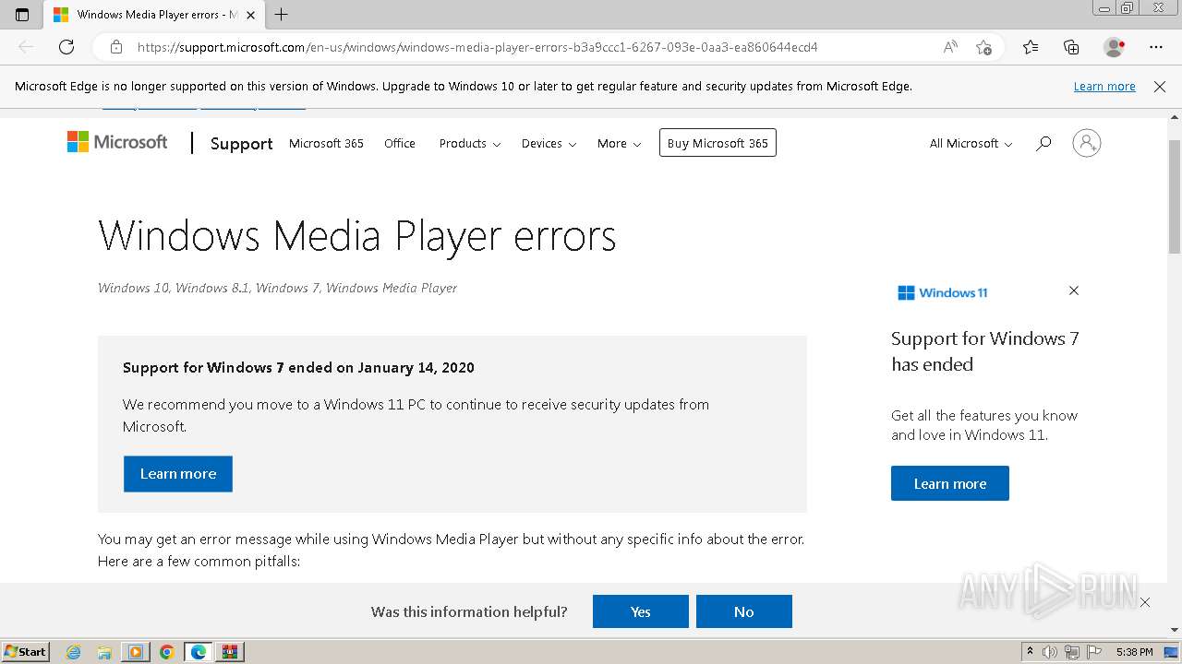Click the Microsoft logo
1182x664 pixels.
[x=117, y=142]
